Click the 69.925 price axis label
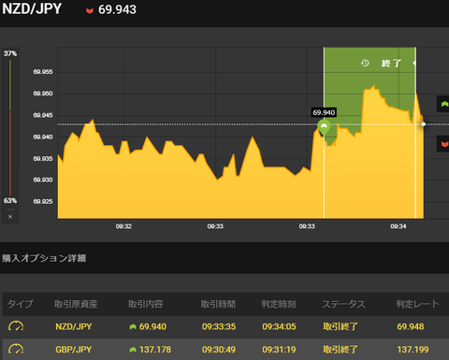449x360 pixels. click(43, 201)
